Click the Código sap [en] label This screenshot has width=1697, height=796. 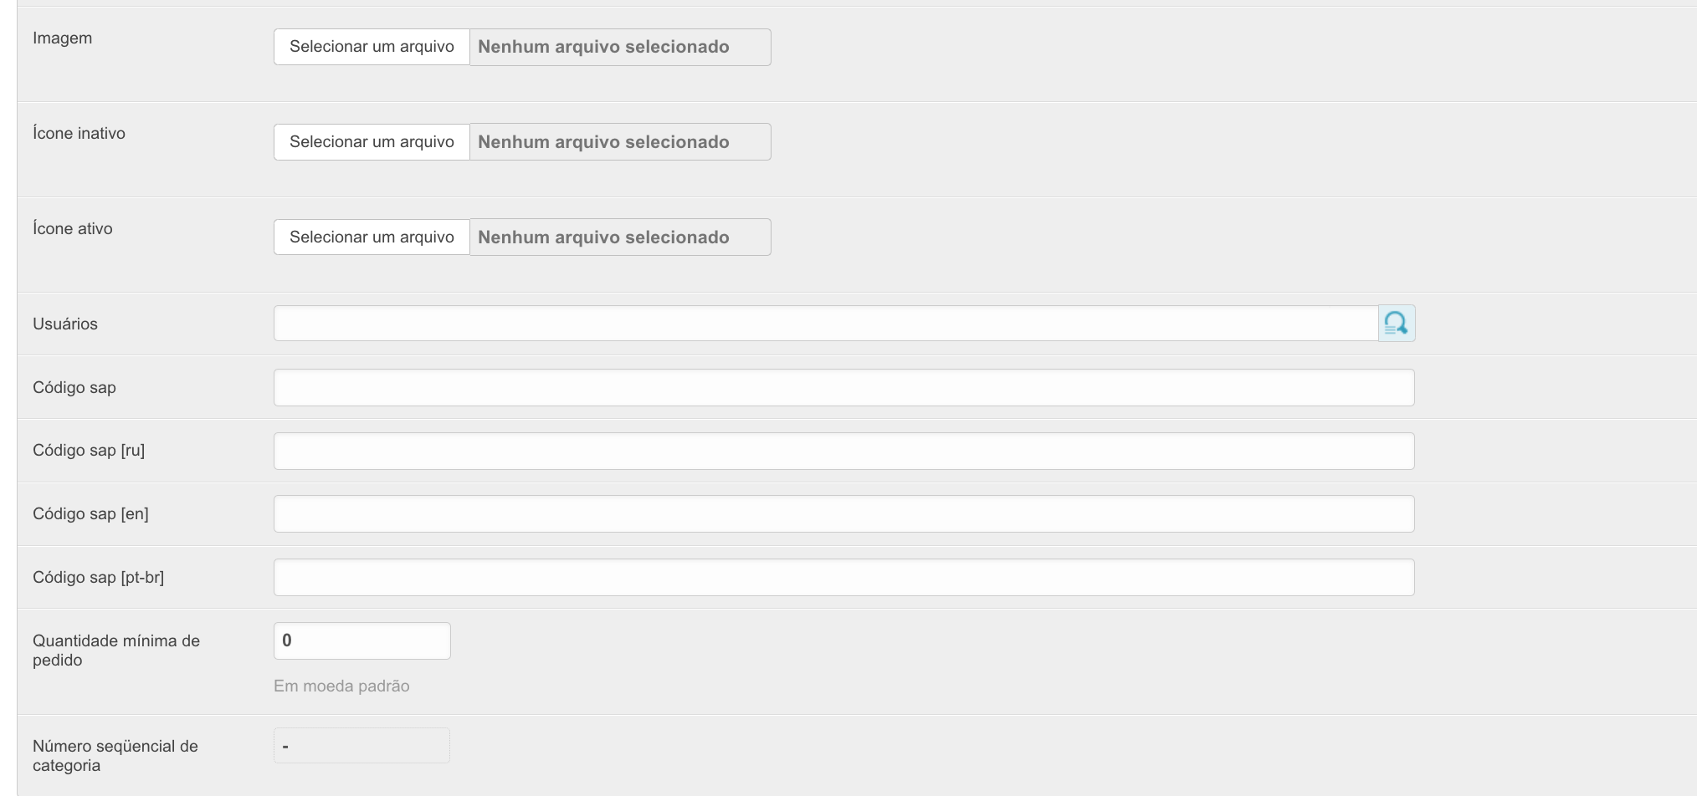(x=90, y=514)
